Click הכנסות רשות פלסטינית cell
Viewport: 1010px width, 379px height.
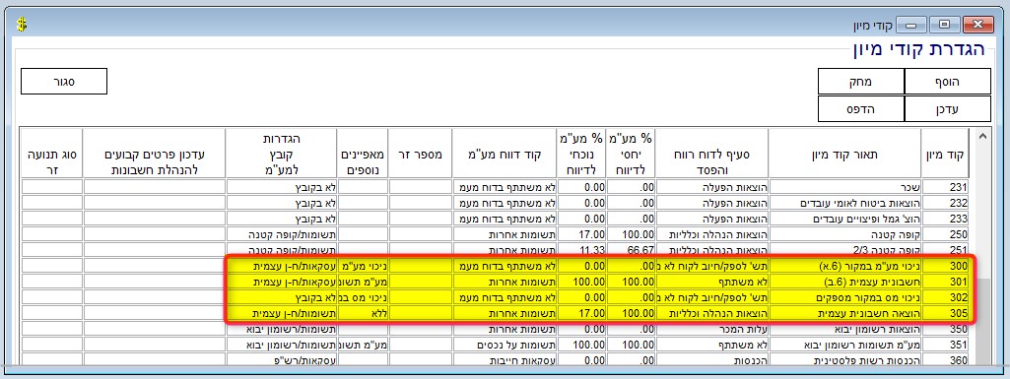845,359
